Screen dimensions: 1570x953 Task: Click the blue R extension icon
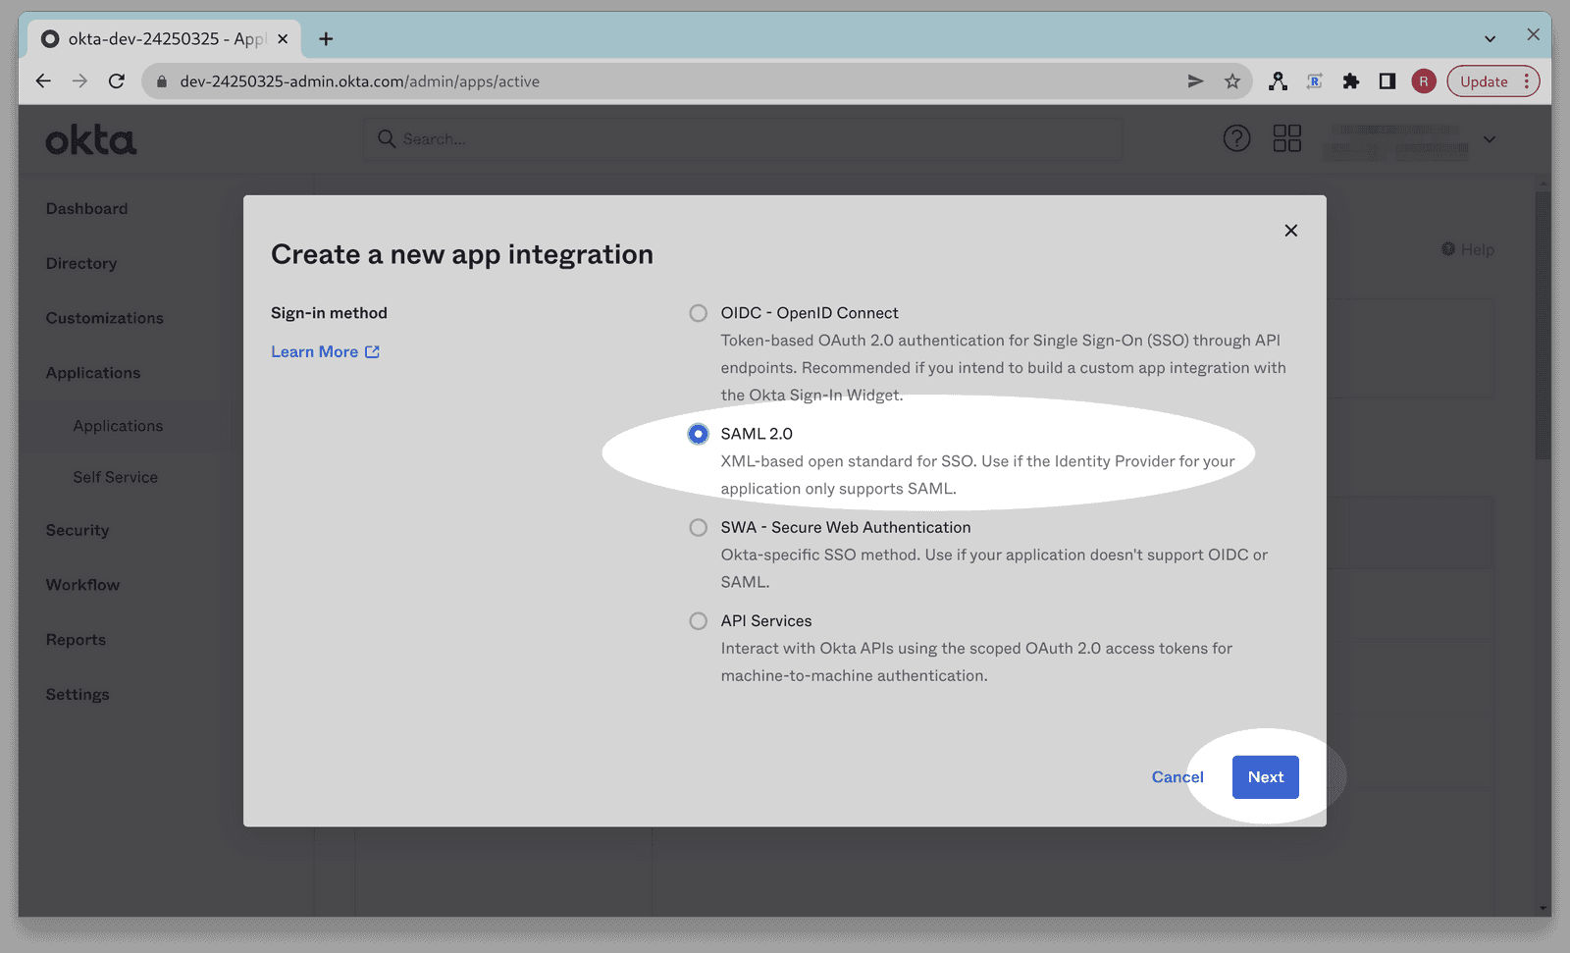[1315, 81]
